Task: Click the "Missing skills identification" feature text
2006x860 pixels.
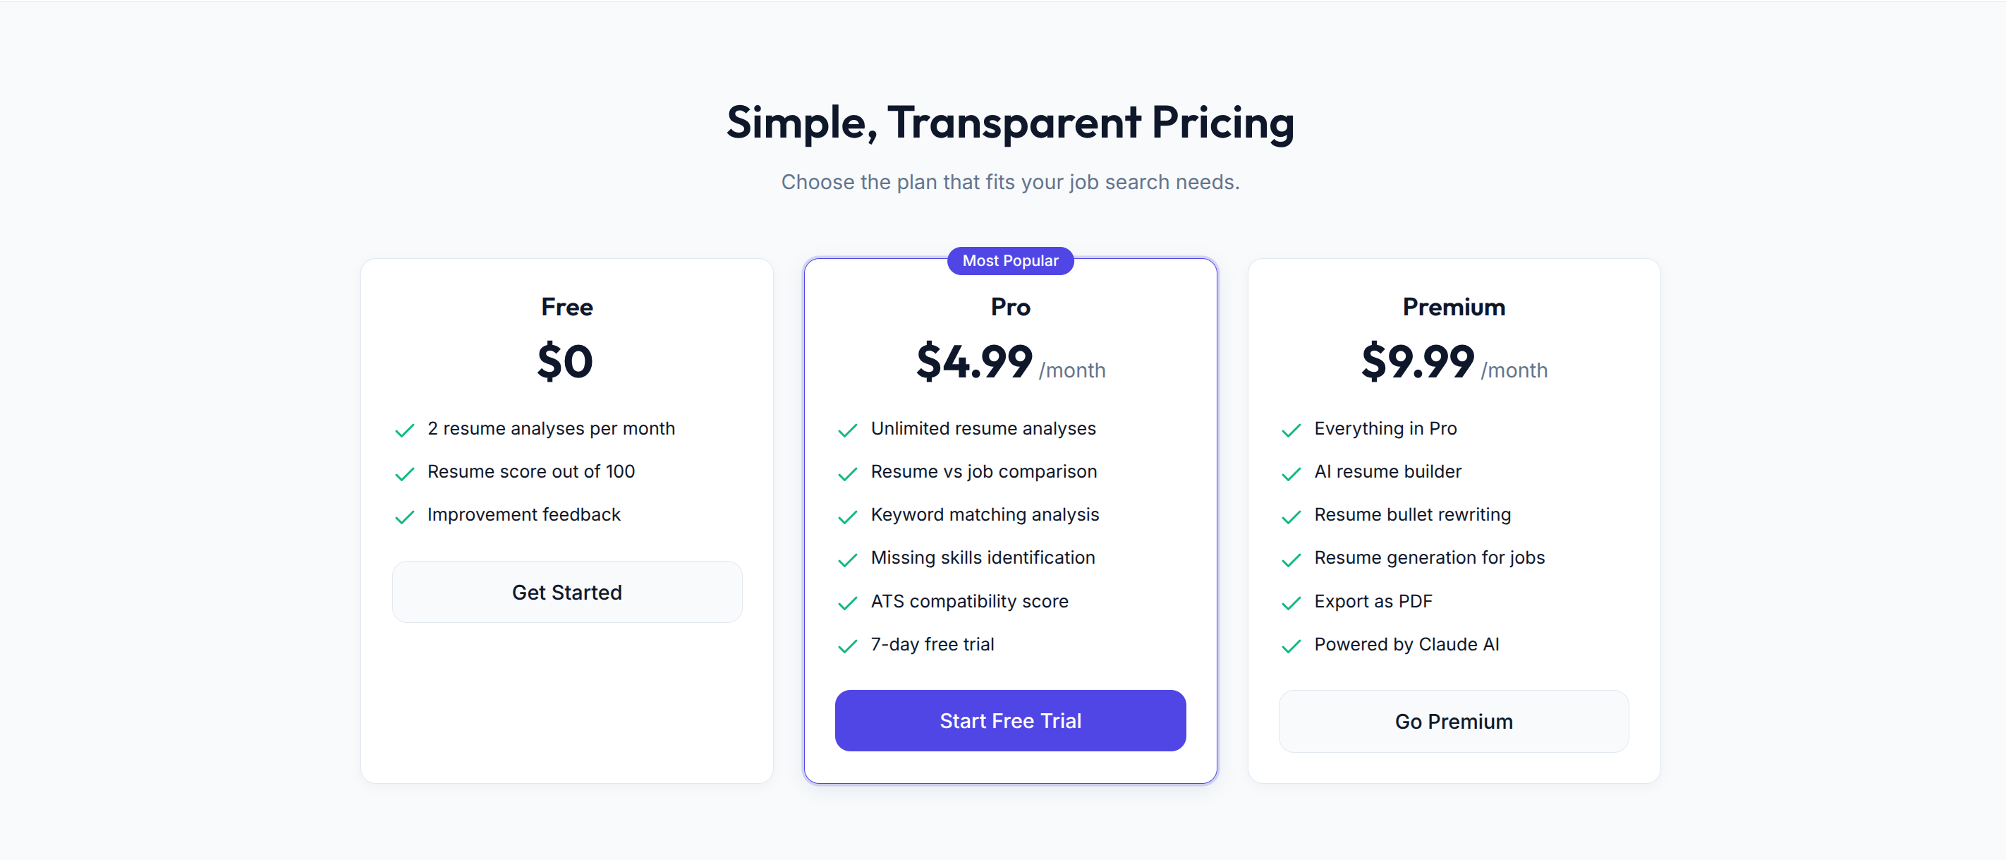Action: (x=983, y=558)
